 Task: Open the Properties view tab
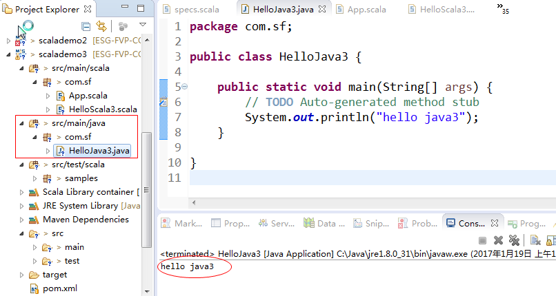point(230,224)
